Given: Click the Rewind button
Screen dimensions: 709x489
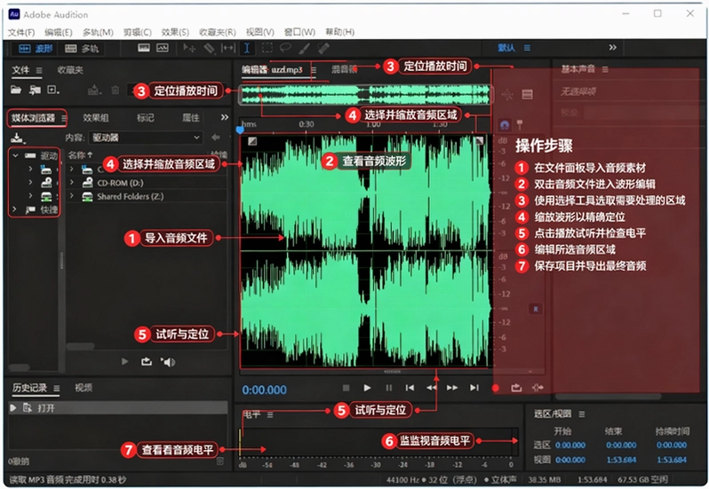Looking at the screenshot, I should (x=432, y=388).
